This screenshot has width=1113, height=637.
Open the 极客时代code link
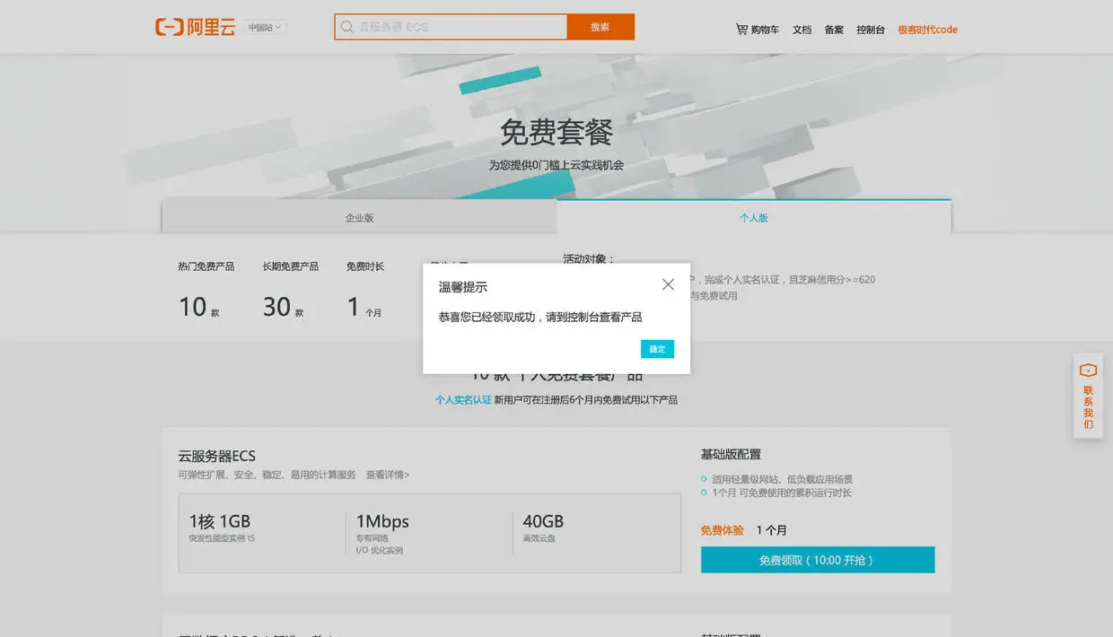(928, 30)
